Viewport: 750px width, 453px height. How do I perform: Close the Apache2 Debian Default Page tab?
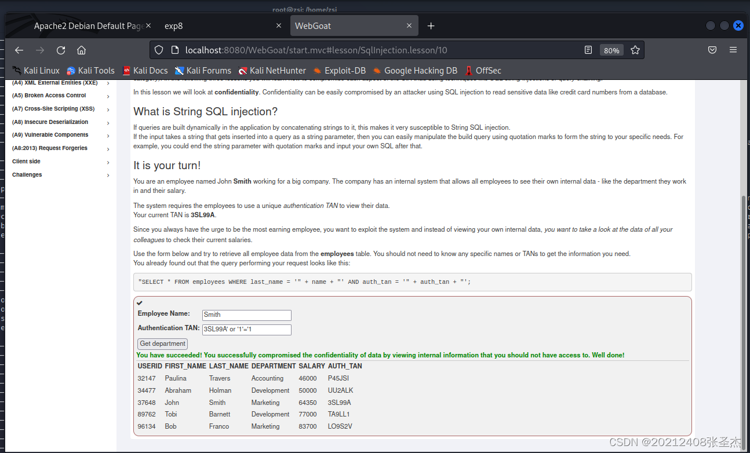pos(149,26)
